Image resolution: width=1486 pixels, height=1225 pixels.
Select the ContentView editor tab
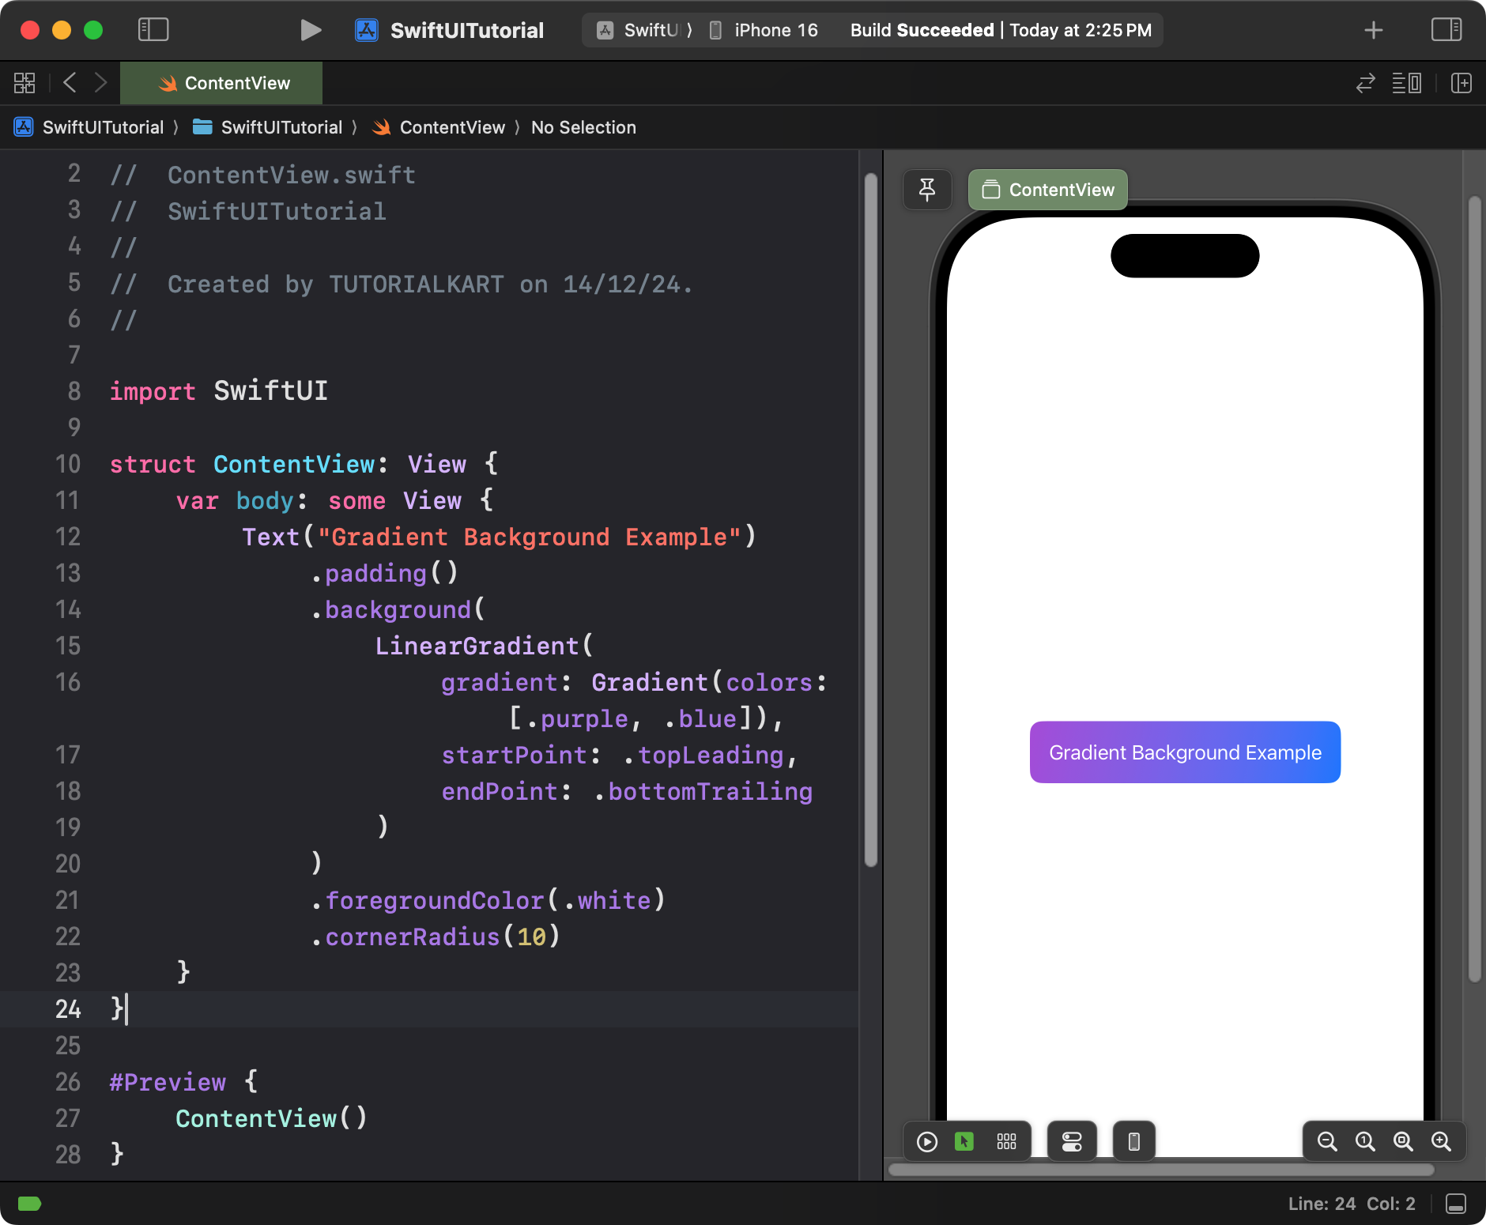[221, 83]
